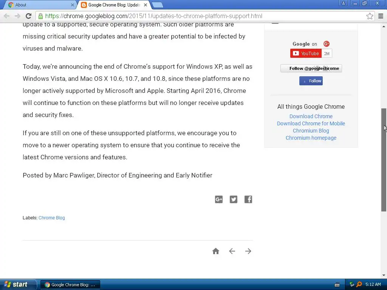Open the Chrome Blog label link
This screenshot has height=290, width=387.
coord(51,218)
